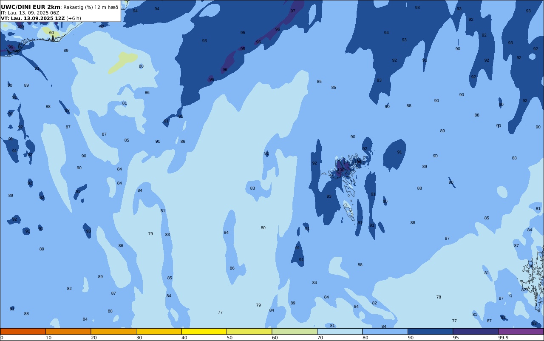Click the pale blue 70–80 legend swatch
The width and height of the screenshot is (544, 341).
coord(340,331)
